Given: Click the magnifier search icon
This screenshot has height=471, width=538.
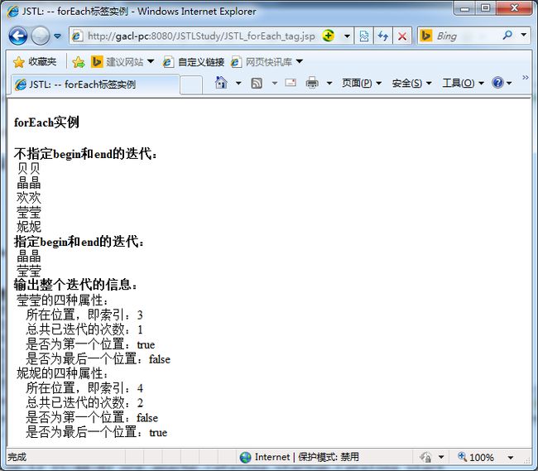Looking at the screenshot, I should [507, 35].
